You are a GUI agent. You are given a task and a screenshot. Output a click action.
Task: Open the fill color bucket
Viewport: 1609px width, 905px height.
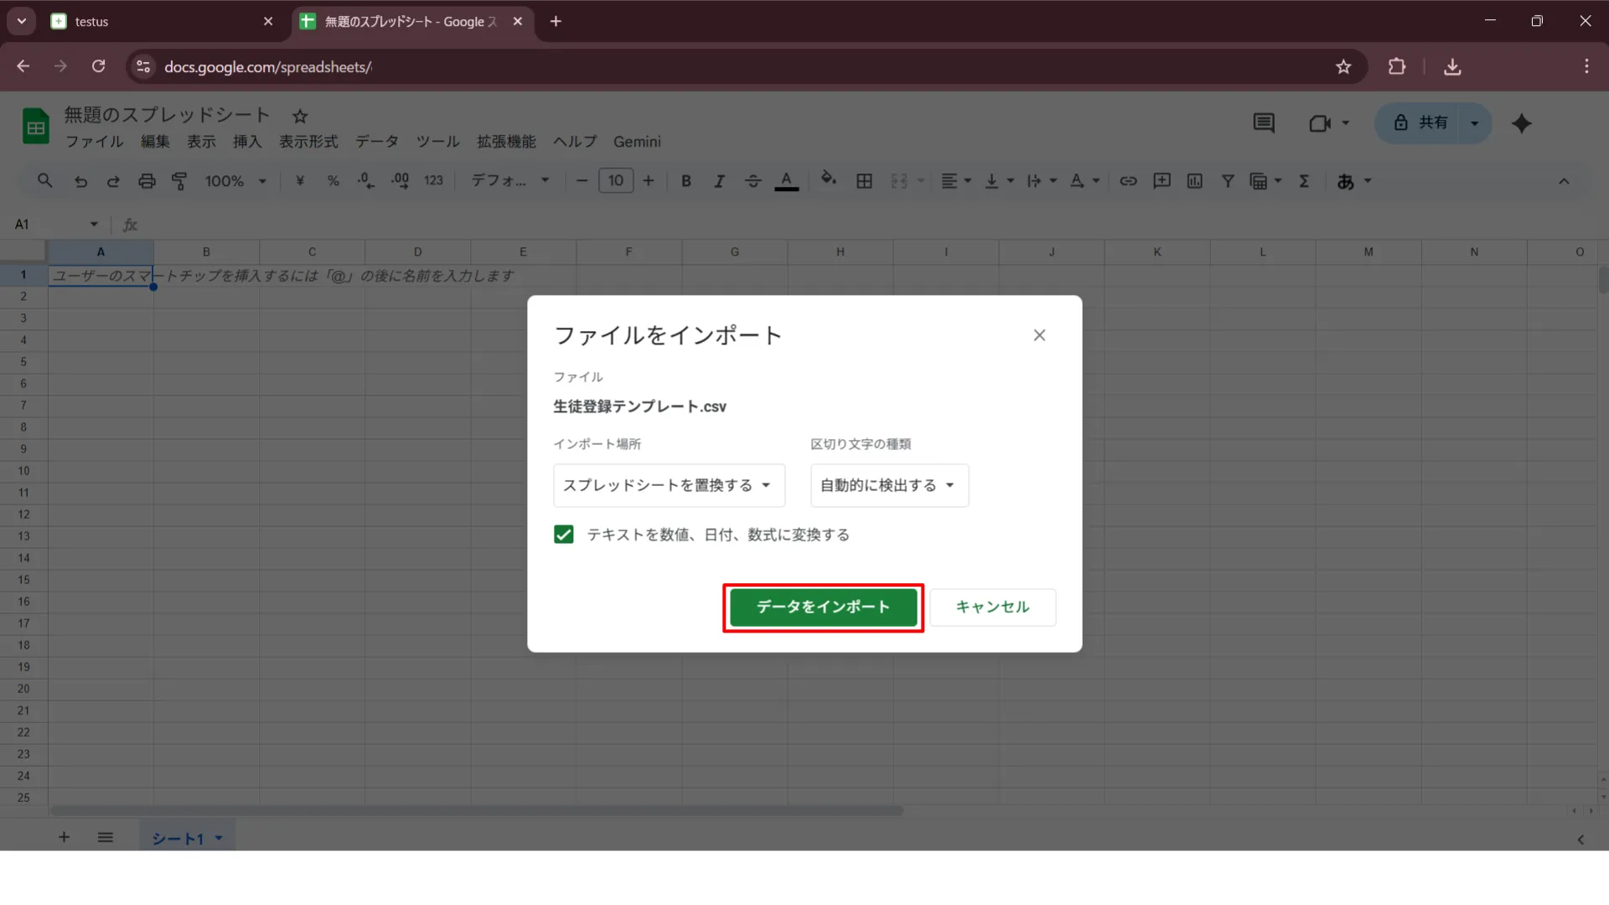[829, 179]
